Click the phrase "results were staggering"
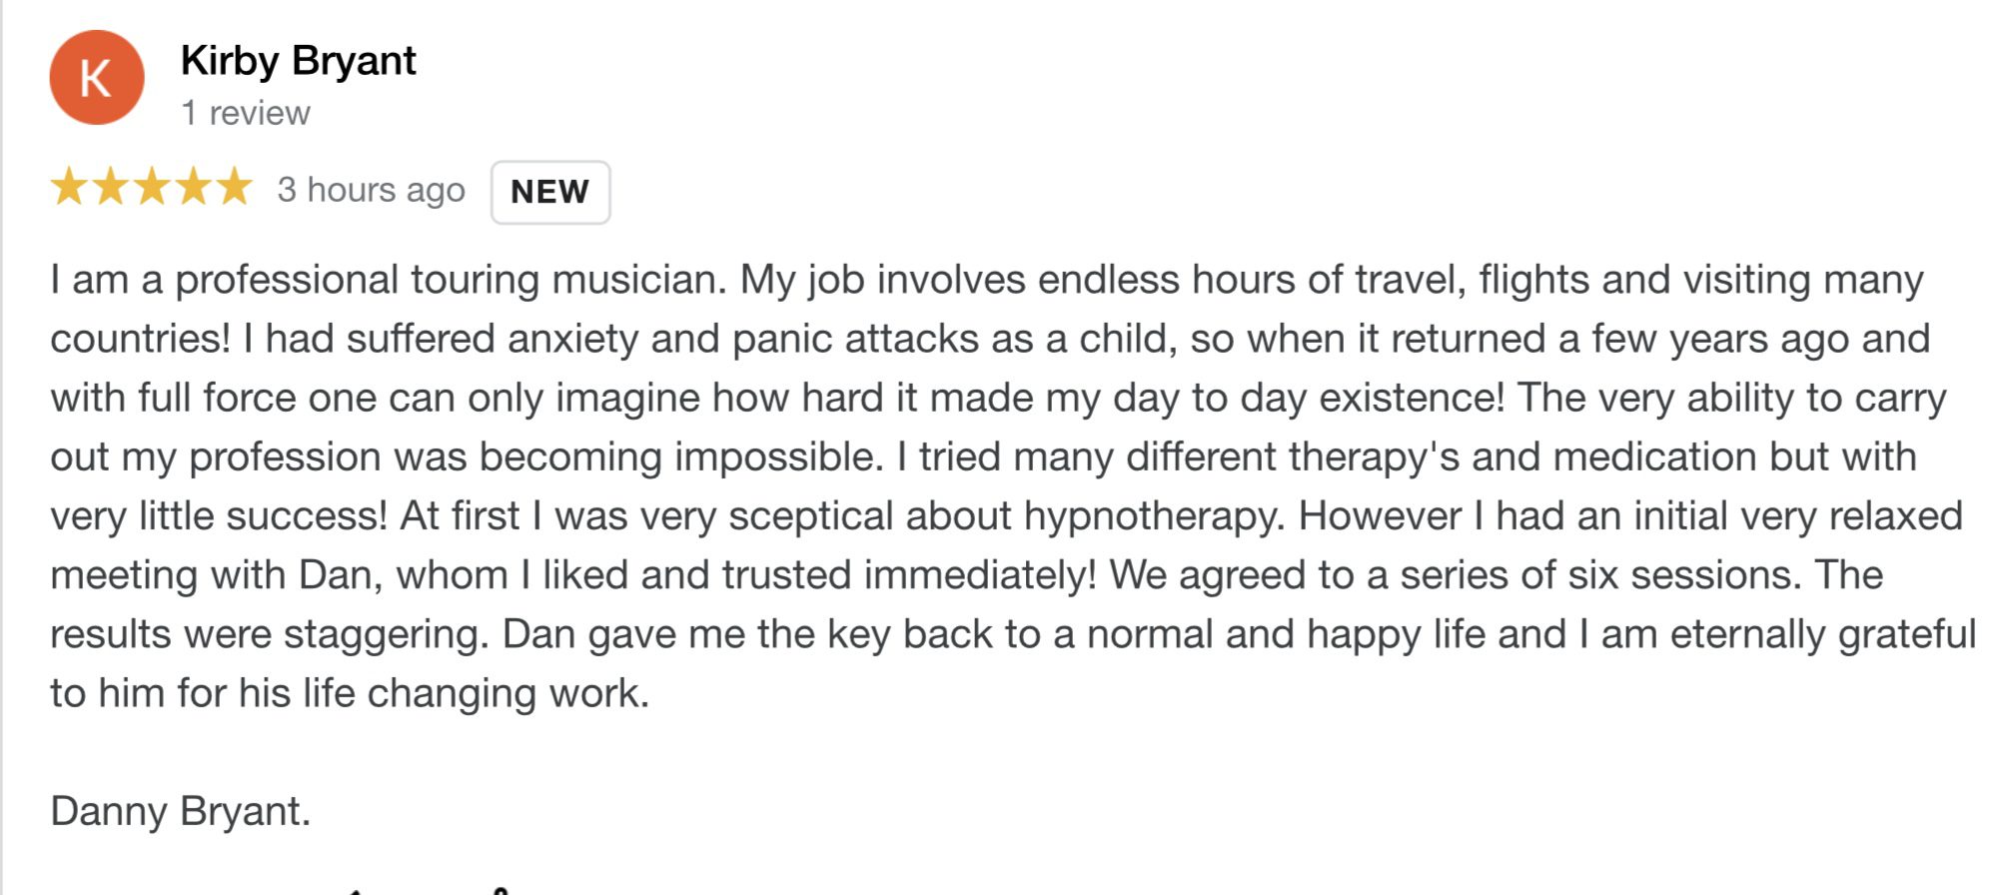1996x895 pixels. (x=270, y=634)
